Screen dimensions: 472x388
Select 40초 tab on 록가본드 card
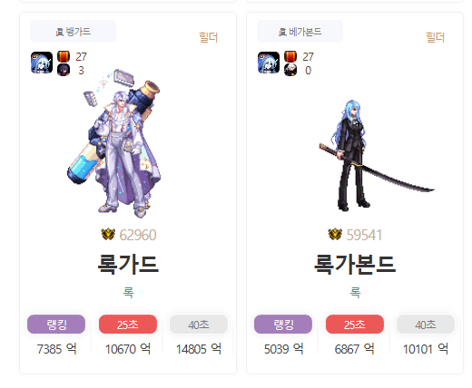point(426,325)
